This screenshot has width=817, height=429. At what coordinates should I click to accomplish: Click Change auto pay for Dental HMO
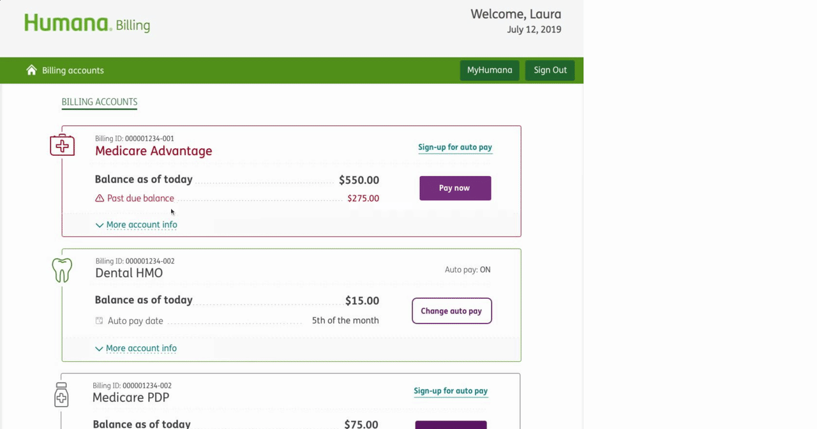pos(452,311)
